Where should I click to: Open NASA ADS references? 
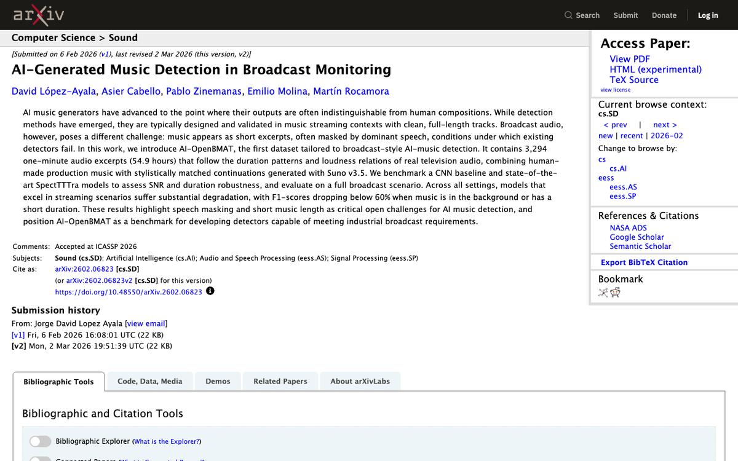click(x=628, y=228)
